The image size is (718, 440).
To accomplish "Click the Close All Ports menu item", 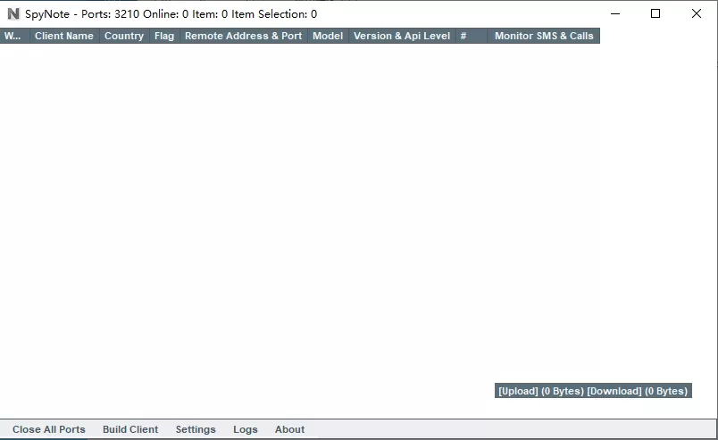I will click(49, 429).
